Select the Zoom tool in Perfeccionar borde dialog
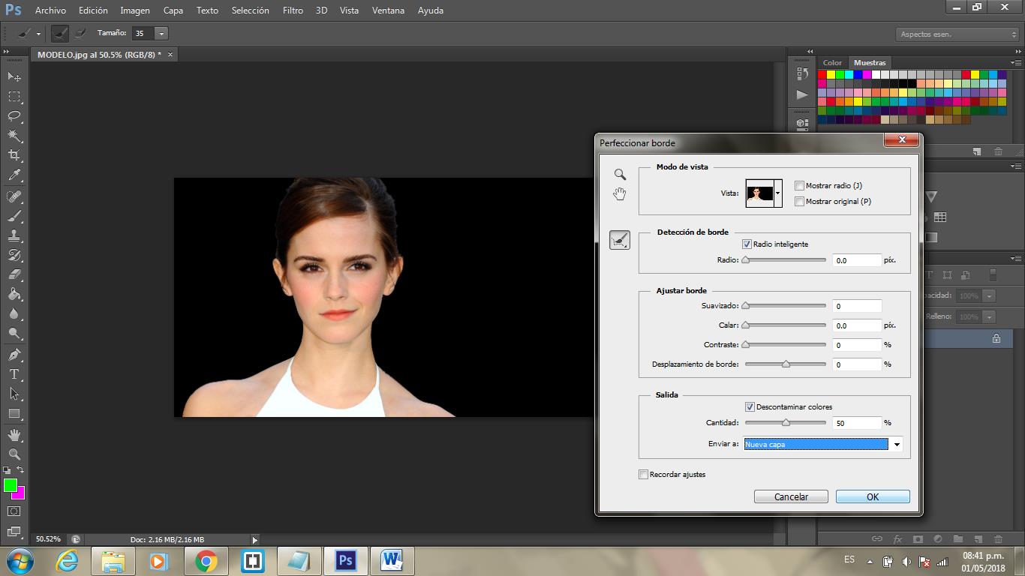The width and height of the screenshot is (1025, 576). (620, 174)
